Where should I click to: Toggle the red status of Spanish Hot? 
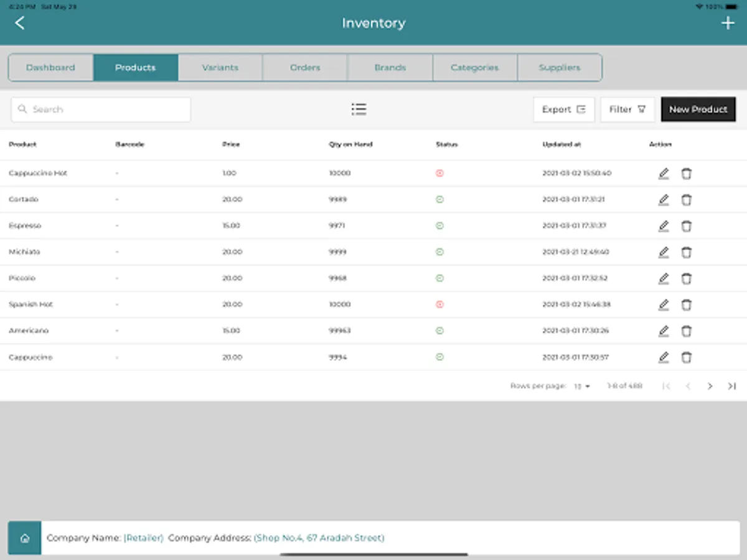pos(439,304)
